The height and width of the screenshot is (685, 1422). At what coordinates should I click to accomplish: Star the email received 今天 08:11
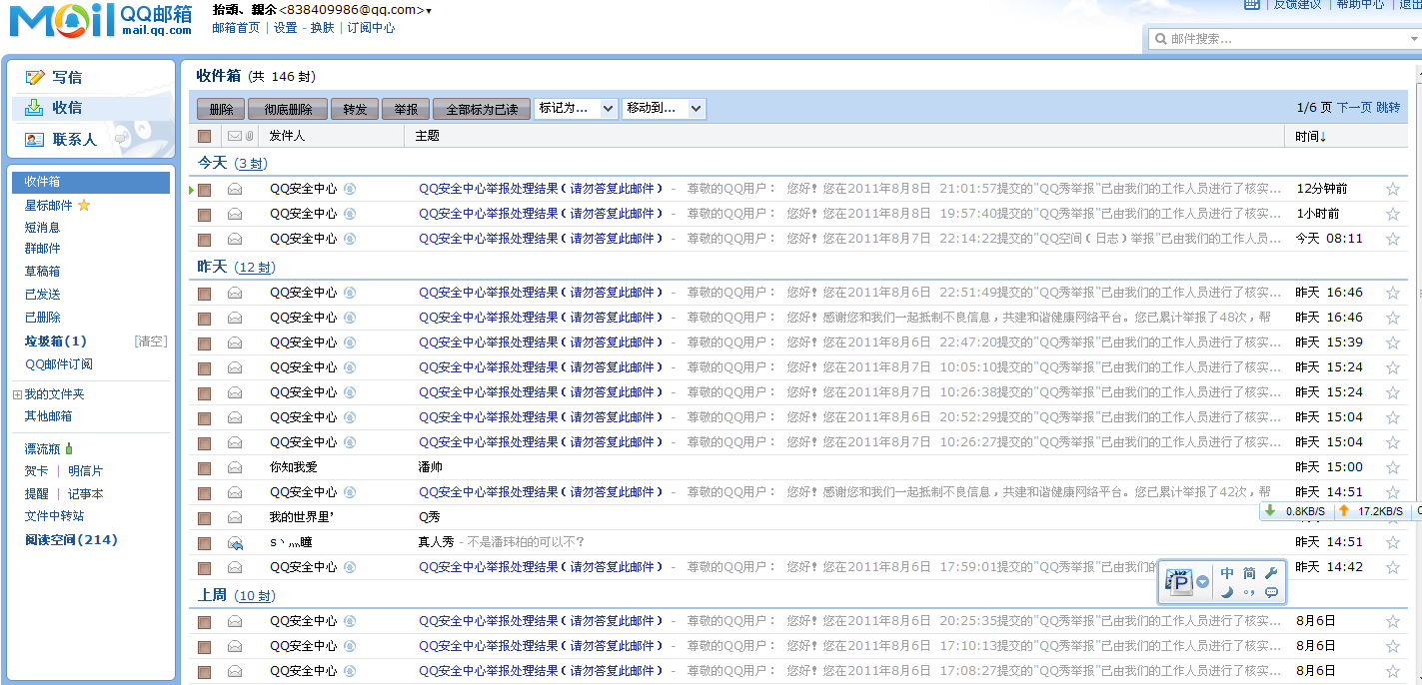pos(1393,239)
